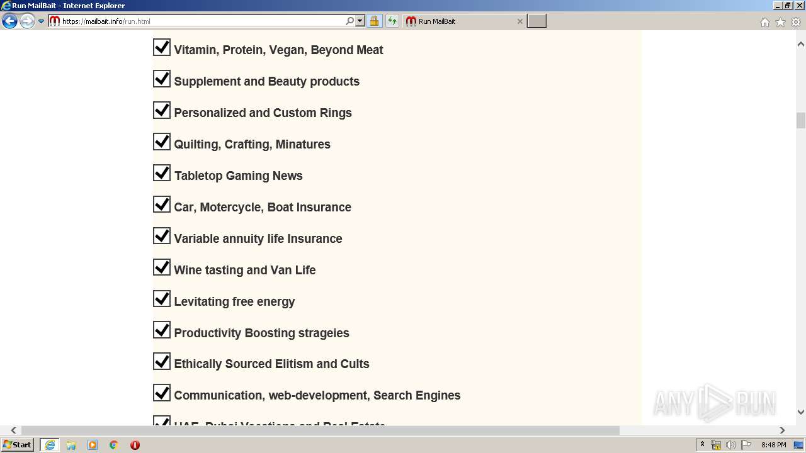Screen dimensions: 806x453
Task: Refresh the page with the green arrows icon
Action: (x=392, y=21)
